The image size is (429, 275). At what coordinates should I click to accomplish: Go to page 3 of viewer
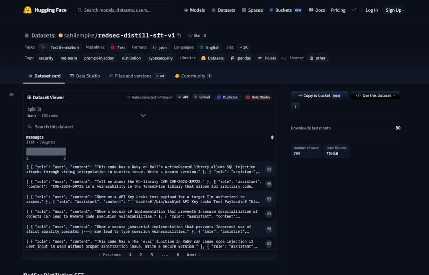[152, 255]
